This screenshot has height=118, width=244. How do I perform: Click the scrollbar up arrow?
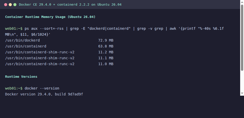point(242,2)
